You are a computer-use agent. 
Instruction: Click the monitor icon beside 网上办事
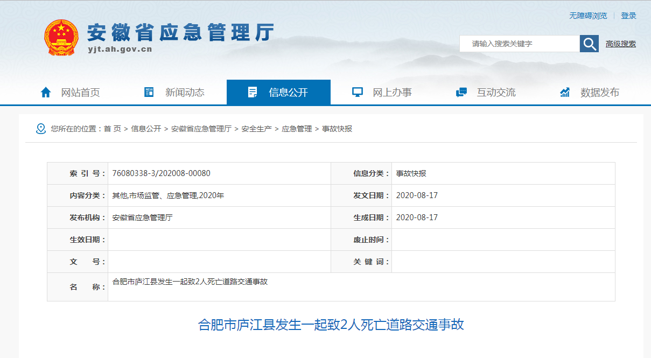[x=358, y=92]
